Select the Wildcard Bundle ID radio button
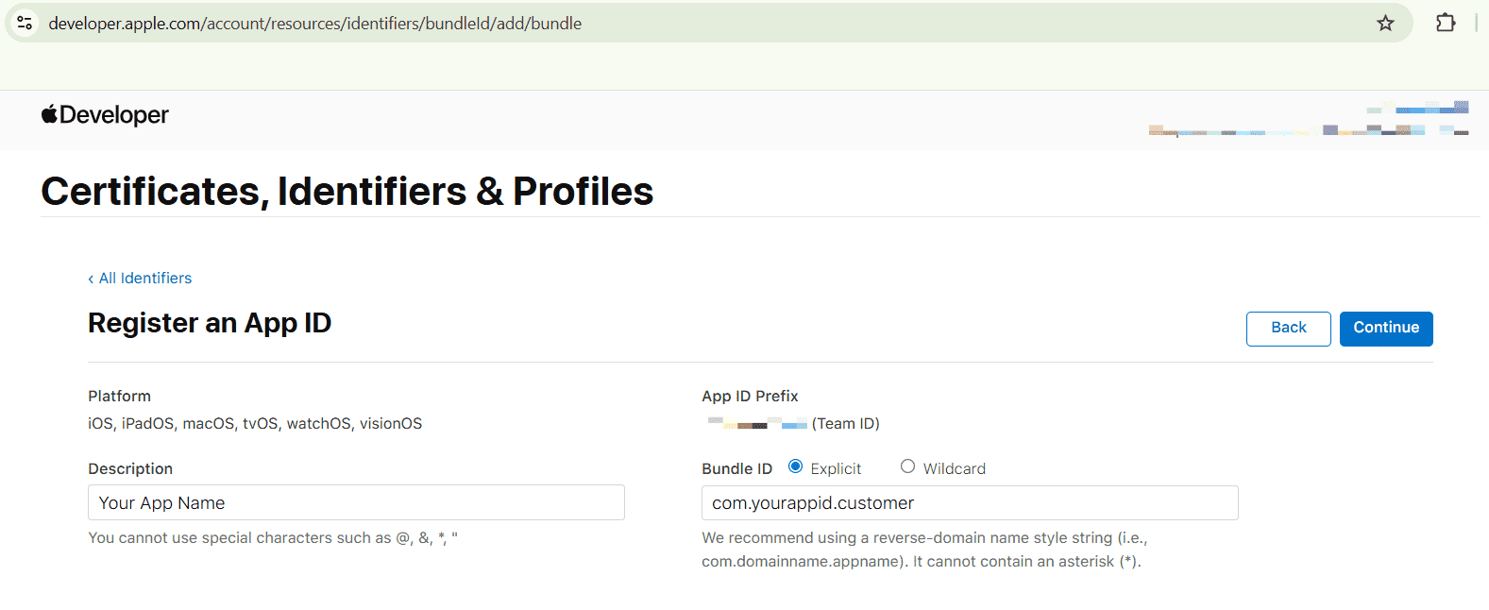The image size is (1489, 610). pyautogui.click(x=907, y=466)
